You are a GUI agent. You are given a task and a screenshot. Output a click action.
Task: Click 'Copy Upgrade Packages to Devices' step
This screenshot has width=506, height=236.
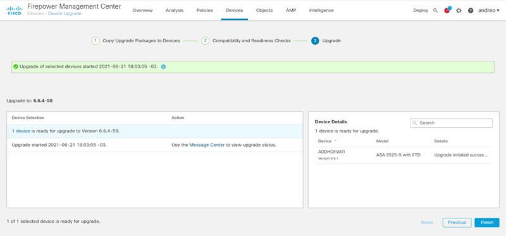tap(141, 41)
